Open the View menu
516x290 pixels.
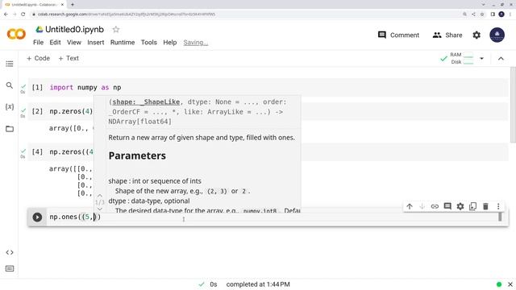pos(74,43)
